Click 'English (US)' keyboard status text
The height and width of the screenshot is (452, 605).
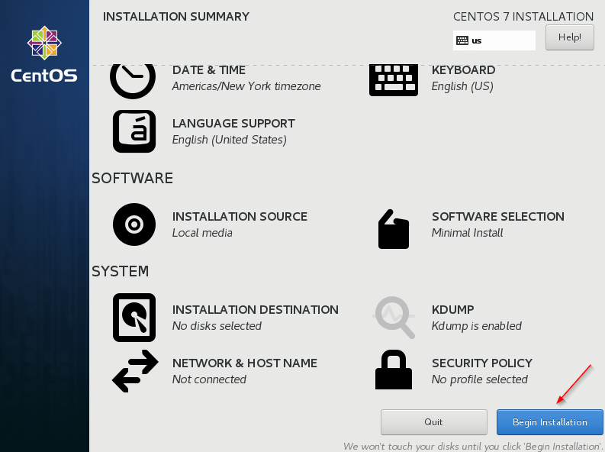pyautogui.click(x=462, y=86)
